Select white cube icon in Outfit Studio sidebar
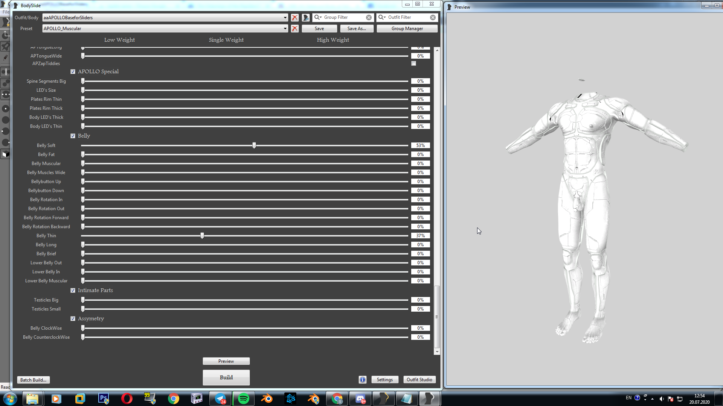The image size is (723, 406). click(x=5, y=154)
